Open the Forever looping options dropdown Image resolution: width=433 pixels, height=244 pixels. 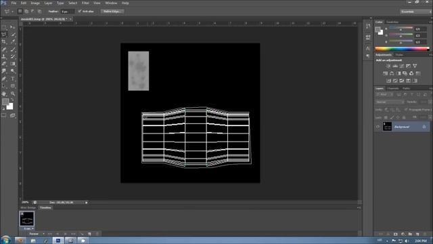click(x=37, y=234)
